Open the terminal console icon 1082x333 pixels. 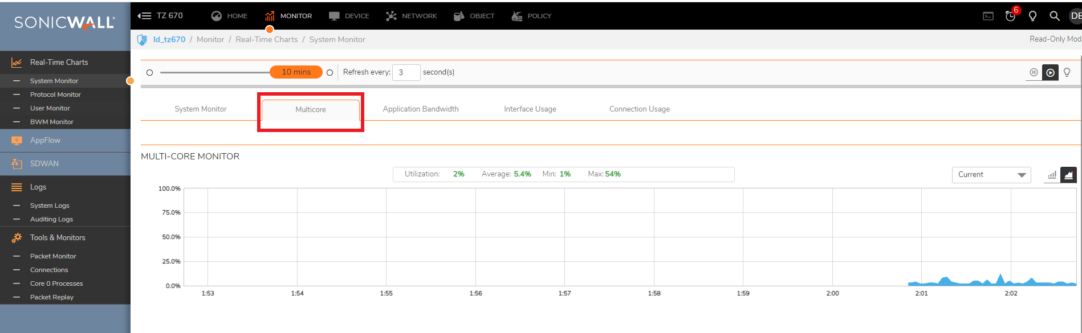click(989, 16)
